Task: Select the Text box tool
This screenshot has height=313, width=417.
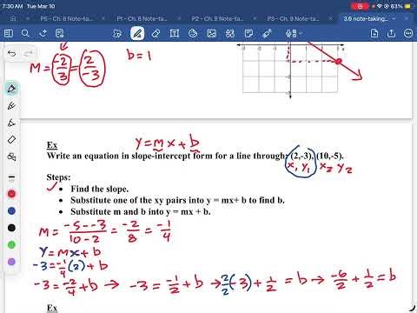Action: 175,33
